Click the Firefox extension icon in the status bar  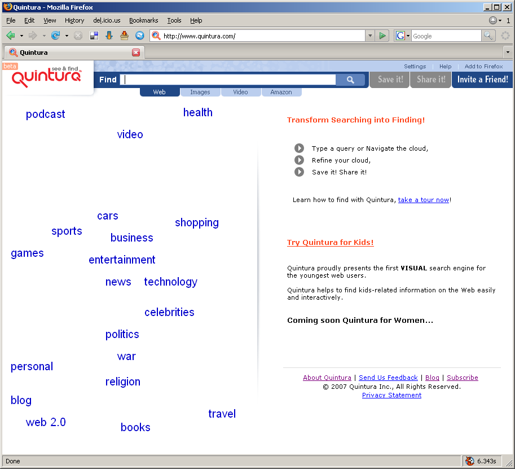click(470, 461)
